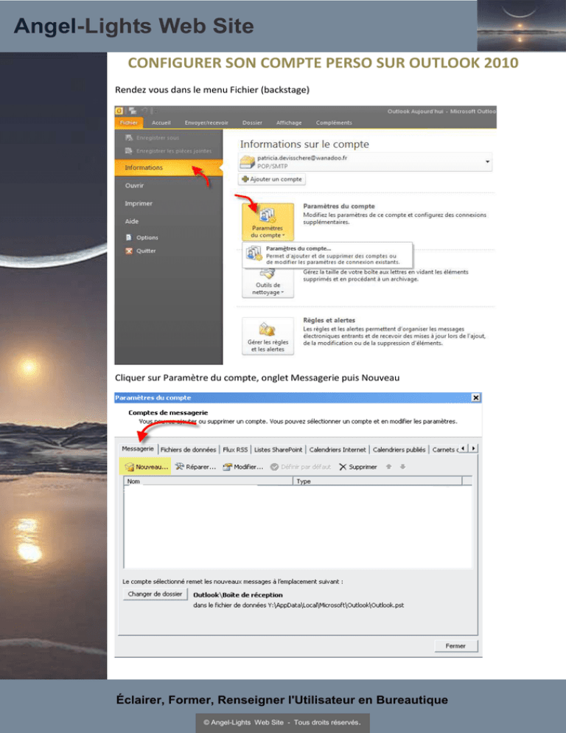Click the Options icon in backstage menu
Screen dimensions: 566x733
pos(129,237)
